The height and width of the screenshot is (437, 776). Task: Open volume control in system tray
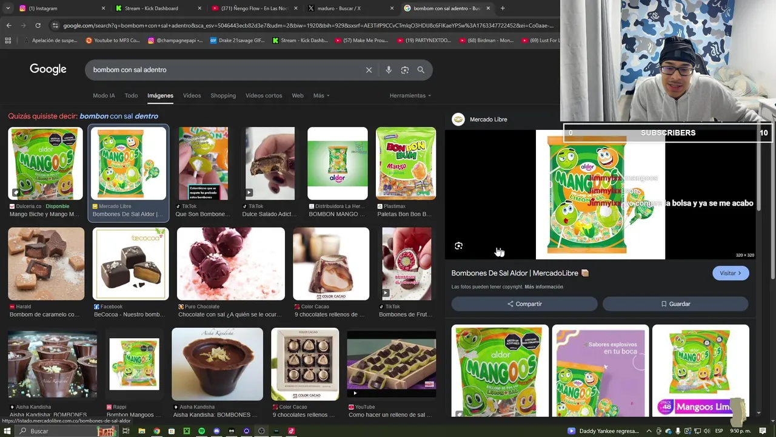coord(706,431)
